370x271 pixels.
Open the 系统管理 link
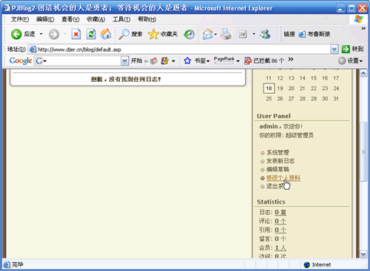coord(277,153)
